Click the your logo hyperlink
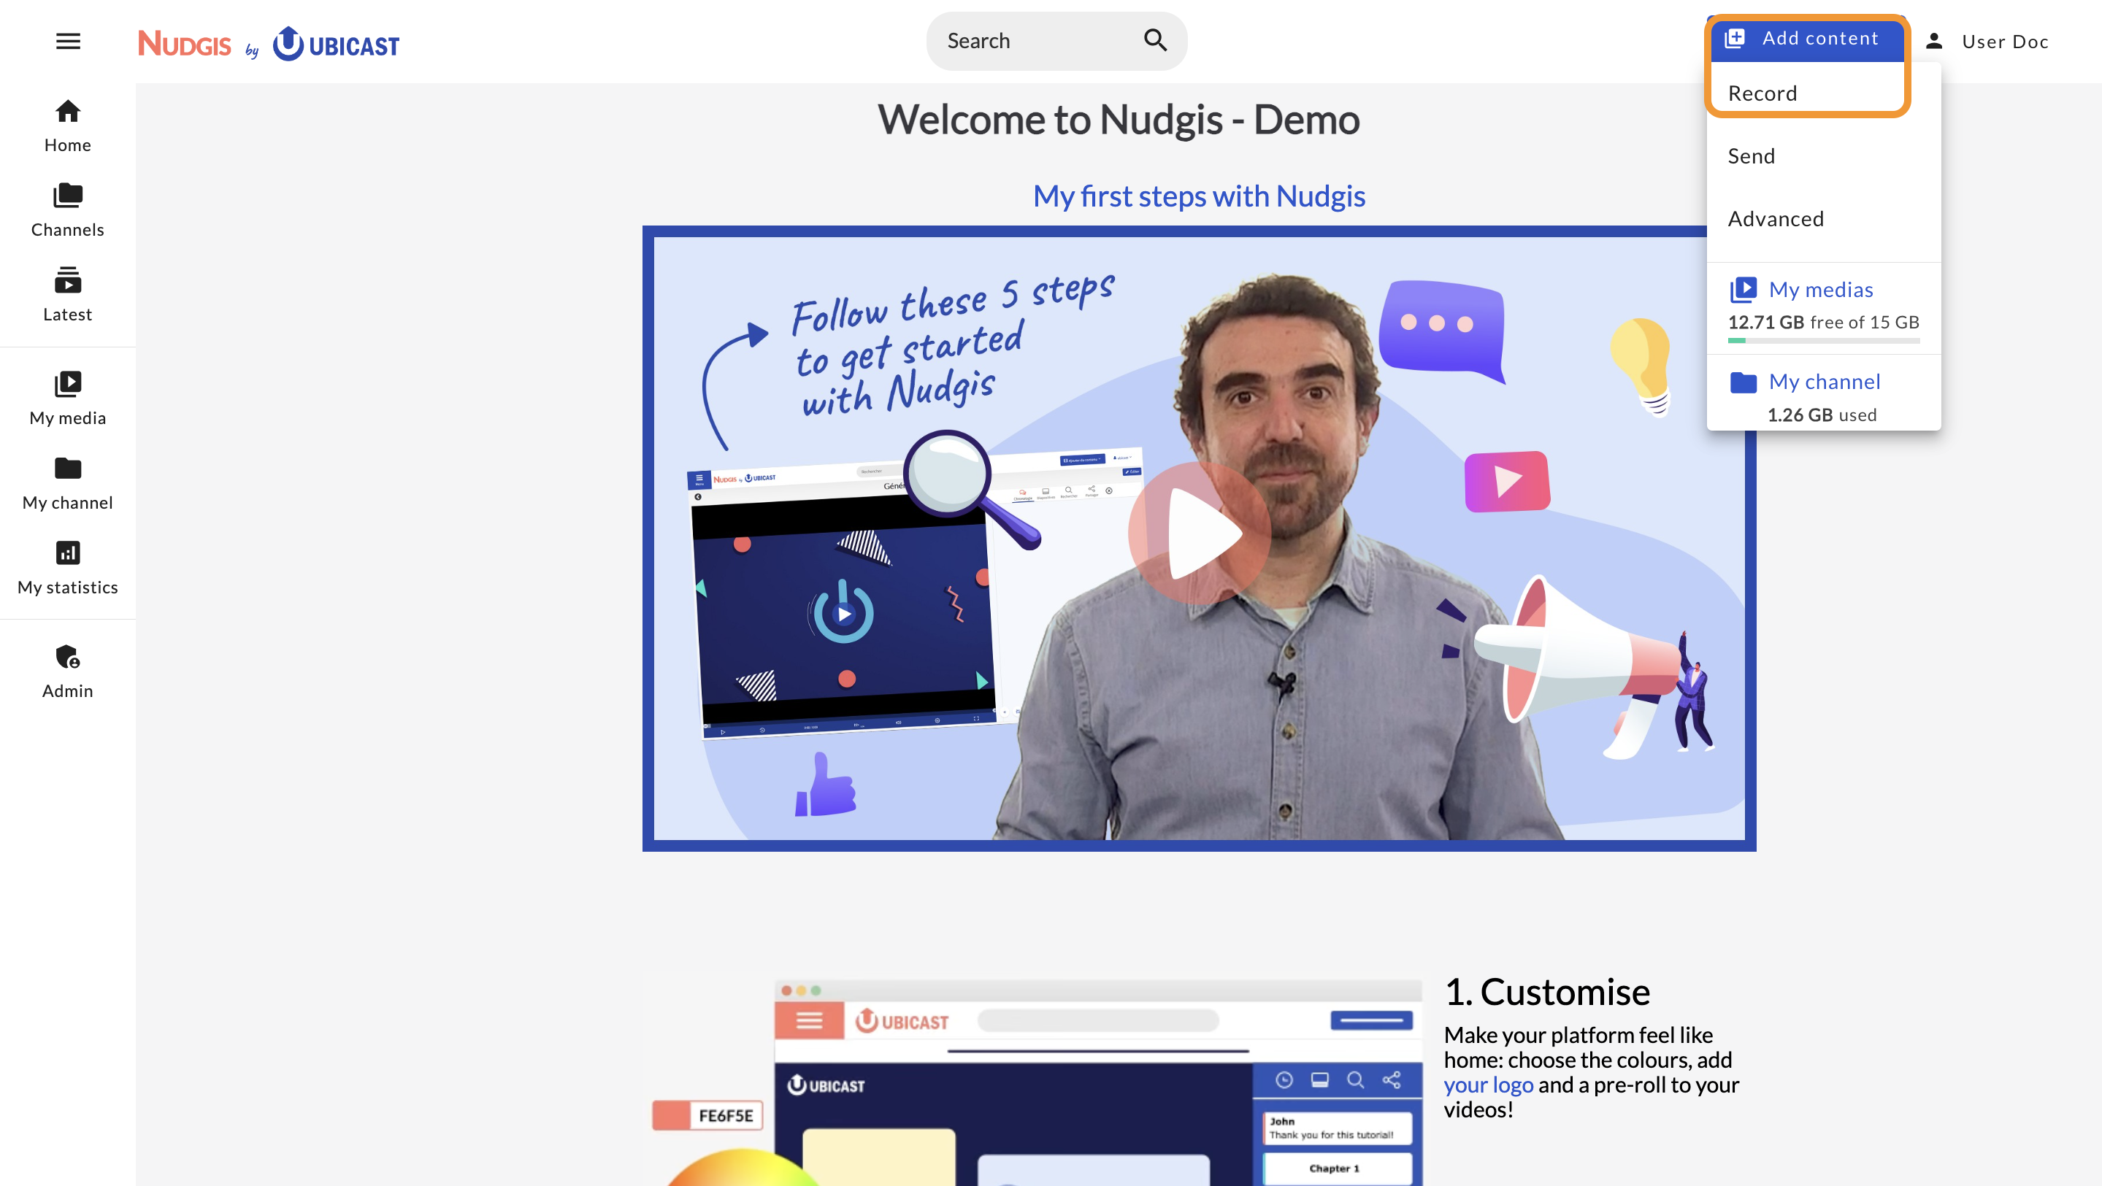Screen dimensions: 2102x1186 1489,1085
